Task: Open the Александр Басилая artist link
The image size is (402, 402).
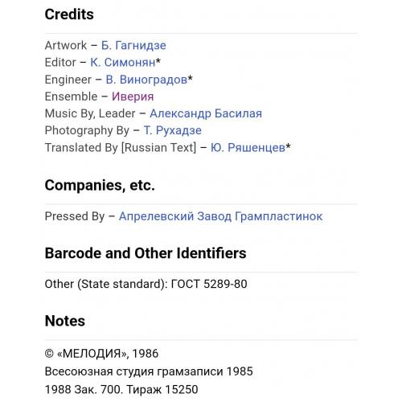Action: 206,113
